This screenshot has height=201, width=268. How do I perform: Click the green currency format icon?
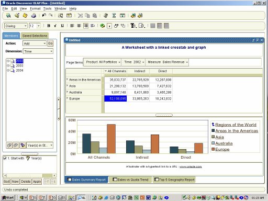(103, 26)
